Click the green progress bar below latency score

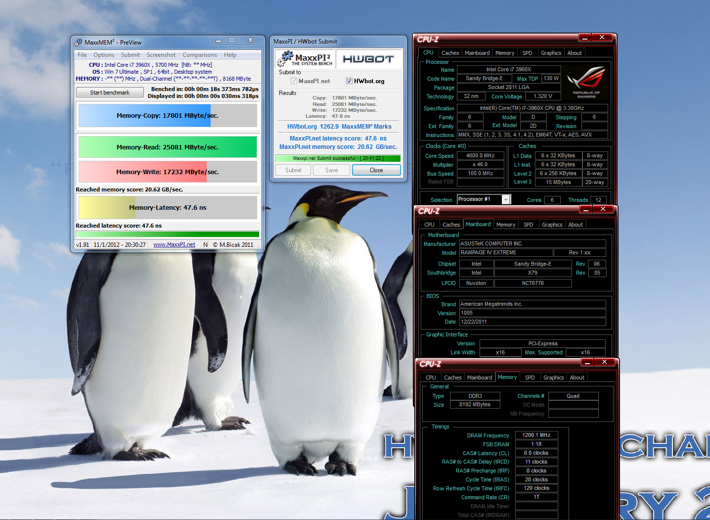click(x=167, y=234)
